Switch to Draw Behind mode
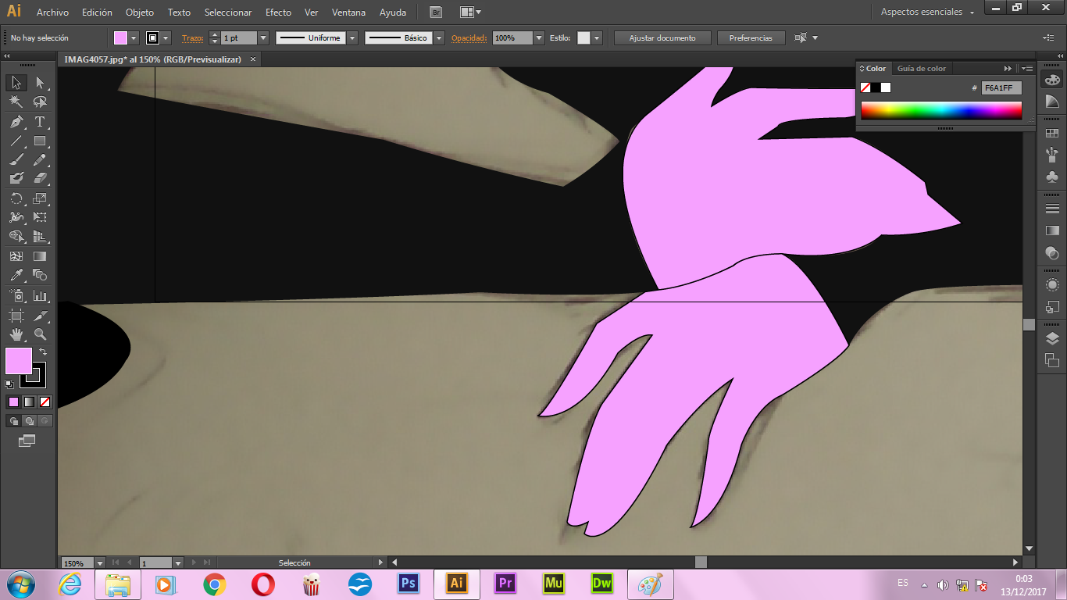 [x=29, y=420]
